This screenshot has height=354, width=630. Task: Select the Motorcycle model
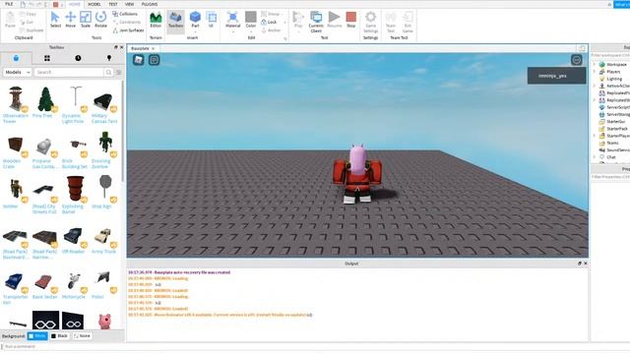tap(75, 285)
